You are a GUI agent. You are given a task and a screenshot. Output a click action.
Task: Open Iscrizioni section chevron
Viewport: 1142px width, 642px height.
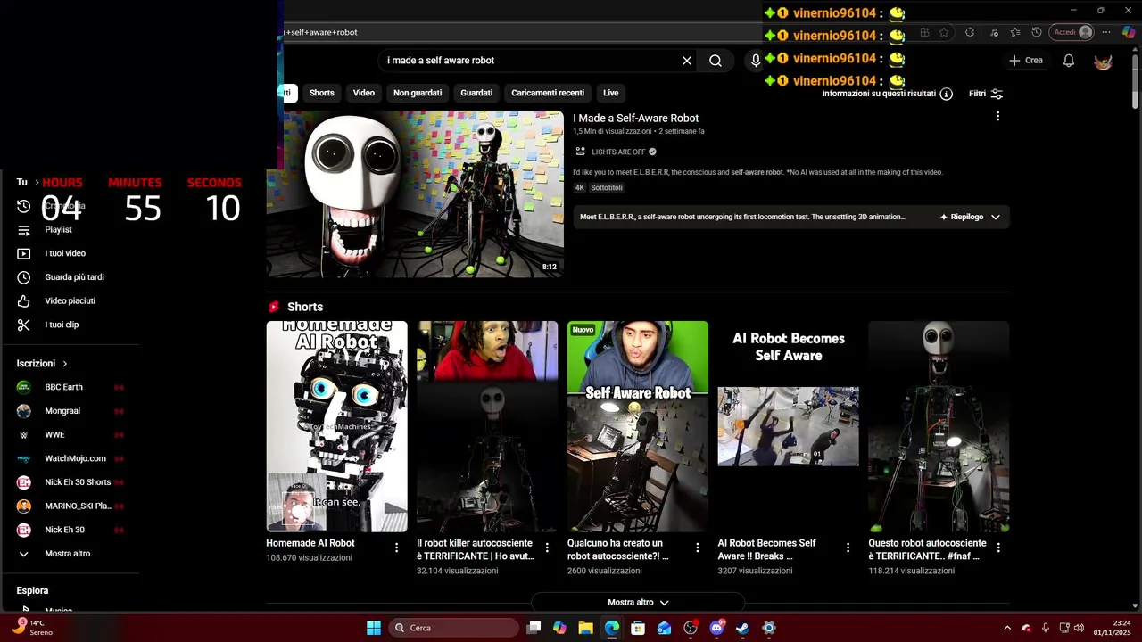tap(65, 364)
